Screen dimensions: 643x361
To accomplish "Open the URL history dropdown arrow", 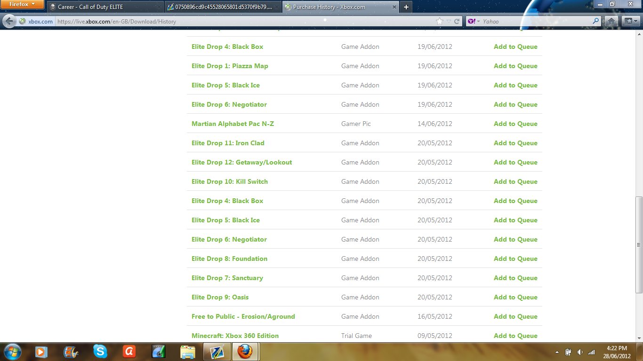I will tap(449, 21).
